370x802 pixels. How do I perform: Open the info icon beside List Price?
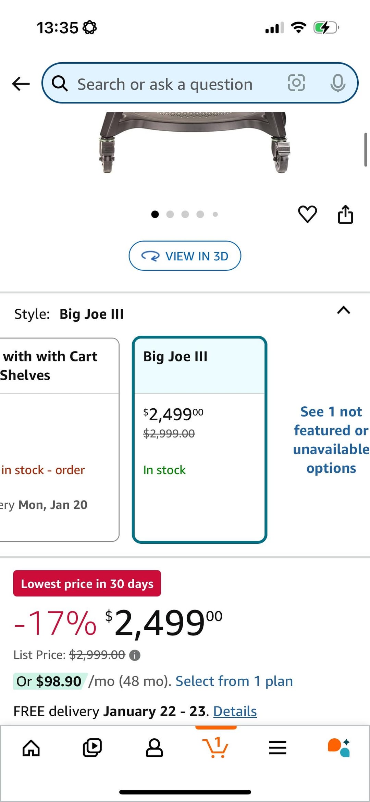pyautogui.click(x=135, y=655)
